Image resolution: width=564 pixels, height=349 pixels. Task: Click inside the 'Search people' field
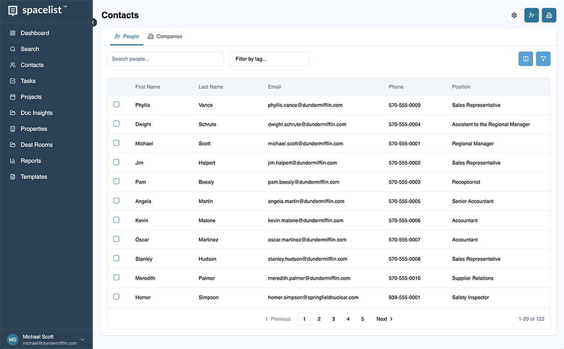(x=165, y=58)
